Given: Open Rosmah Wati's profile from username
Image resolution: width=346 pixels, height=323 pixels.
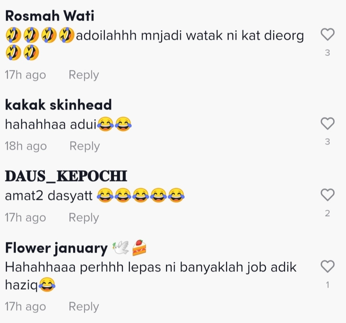Looking at the screenshot, I should click(x=50, y=16).
